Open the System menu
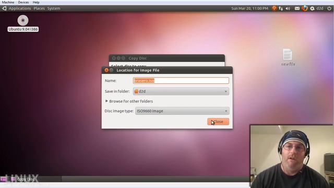The image size is (334, 188). (x=54, y=8)
